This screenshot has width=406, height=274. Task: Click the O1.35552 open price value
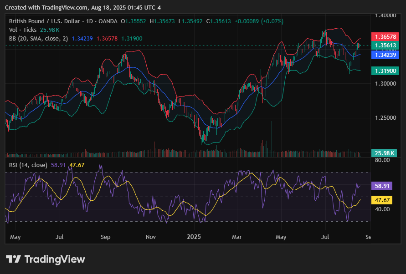pos(134,21)
